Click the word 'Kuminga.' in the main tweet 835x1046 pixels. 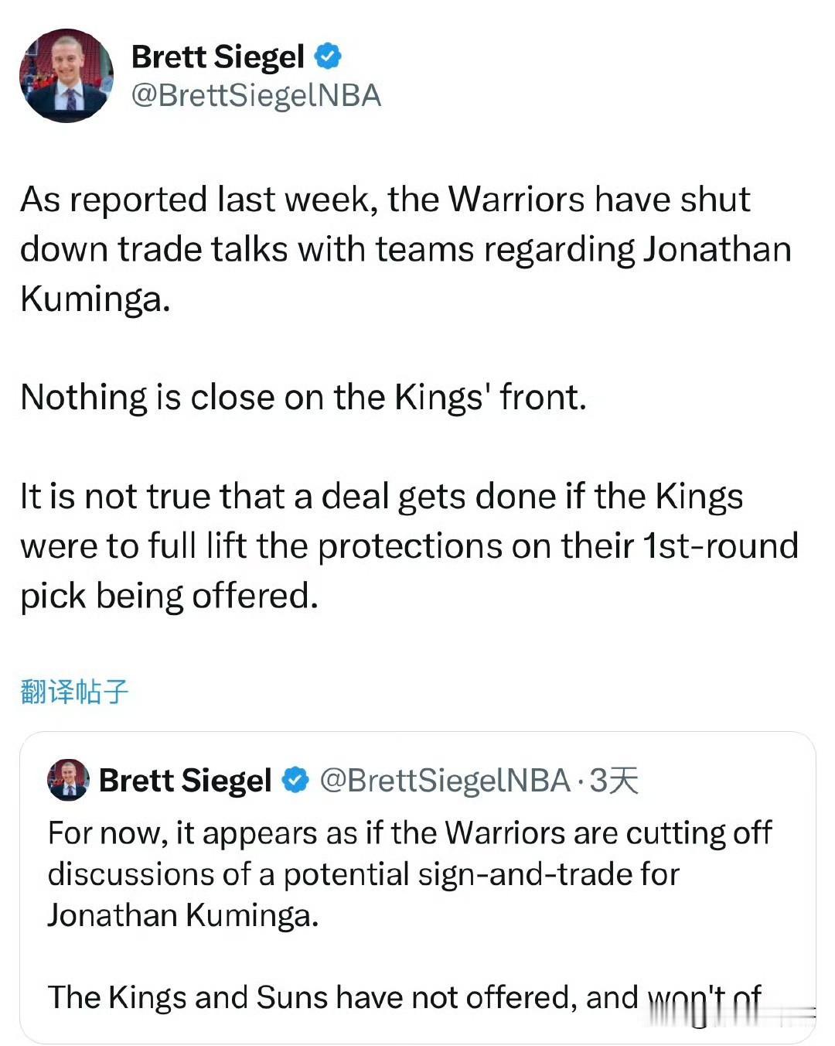pyautogui.click(x=95, y=299)
